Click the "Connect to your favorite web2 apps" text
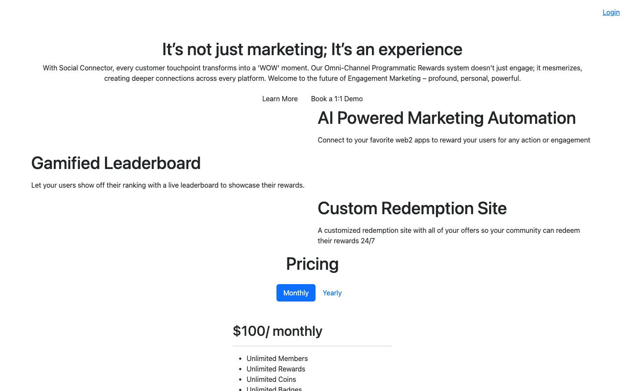625x391 pixels. point(454,140)
